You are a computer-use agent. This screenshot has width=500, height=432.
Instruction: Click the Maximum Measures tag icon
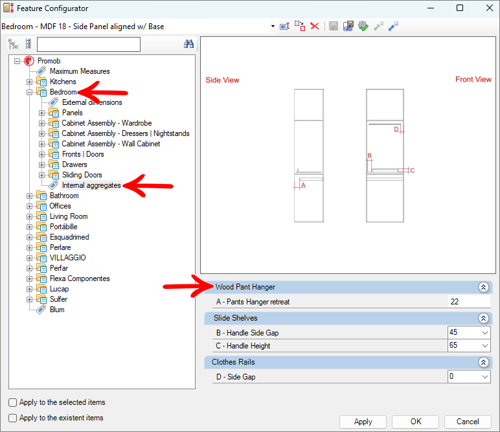tap(41, 71)
